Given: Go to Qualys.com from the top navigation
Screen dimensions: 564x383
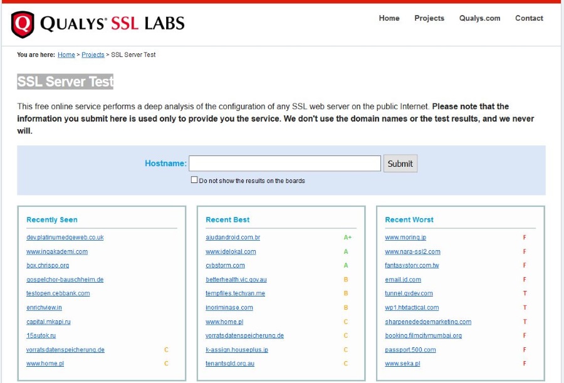Looking at the screenshot, I should (479, 18).
